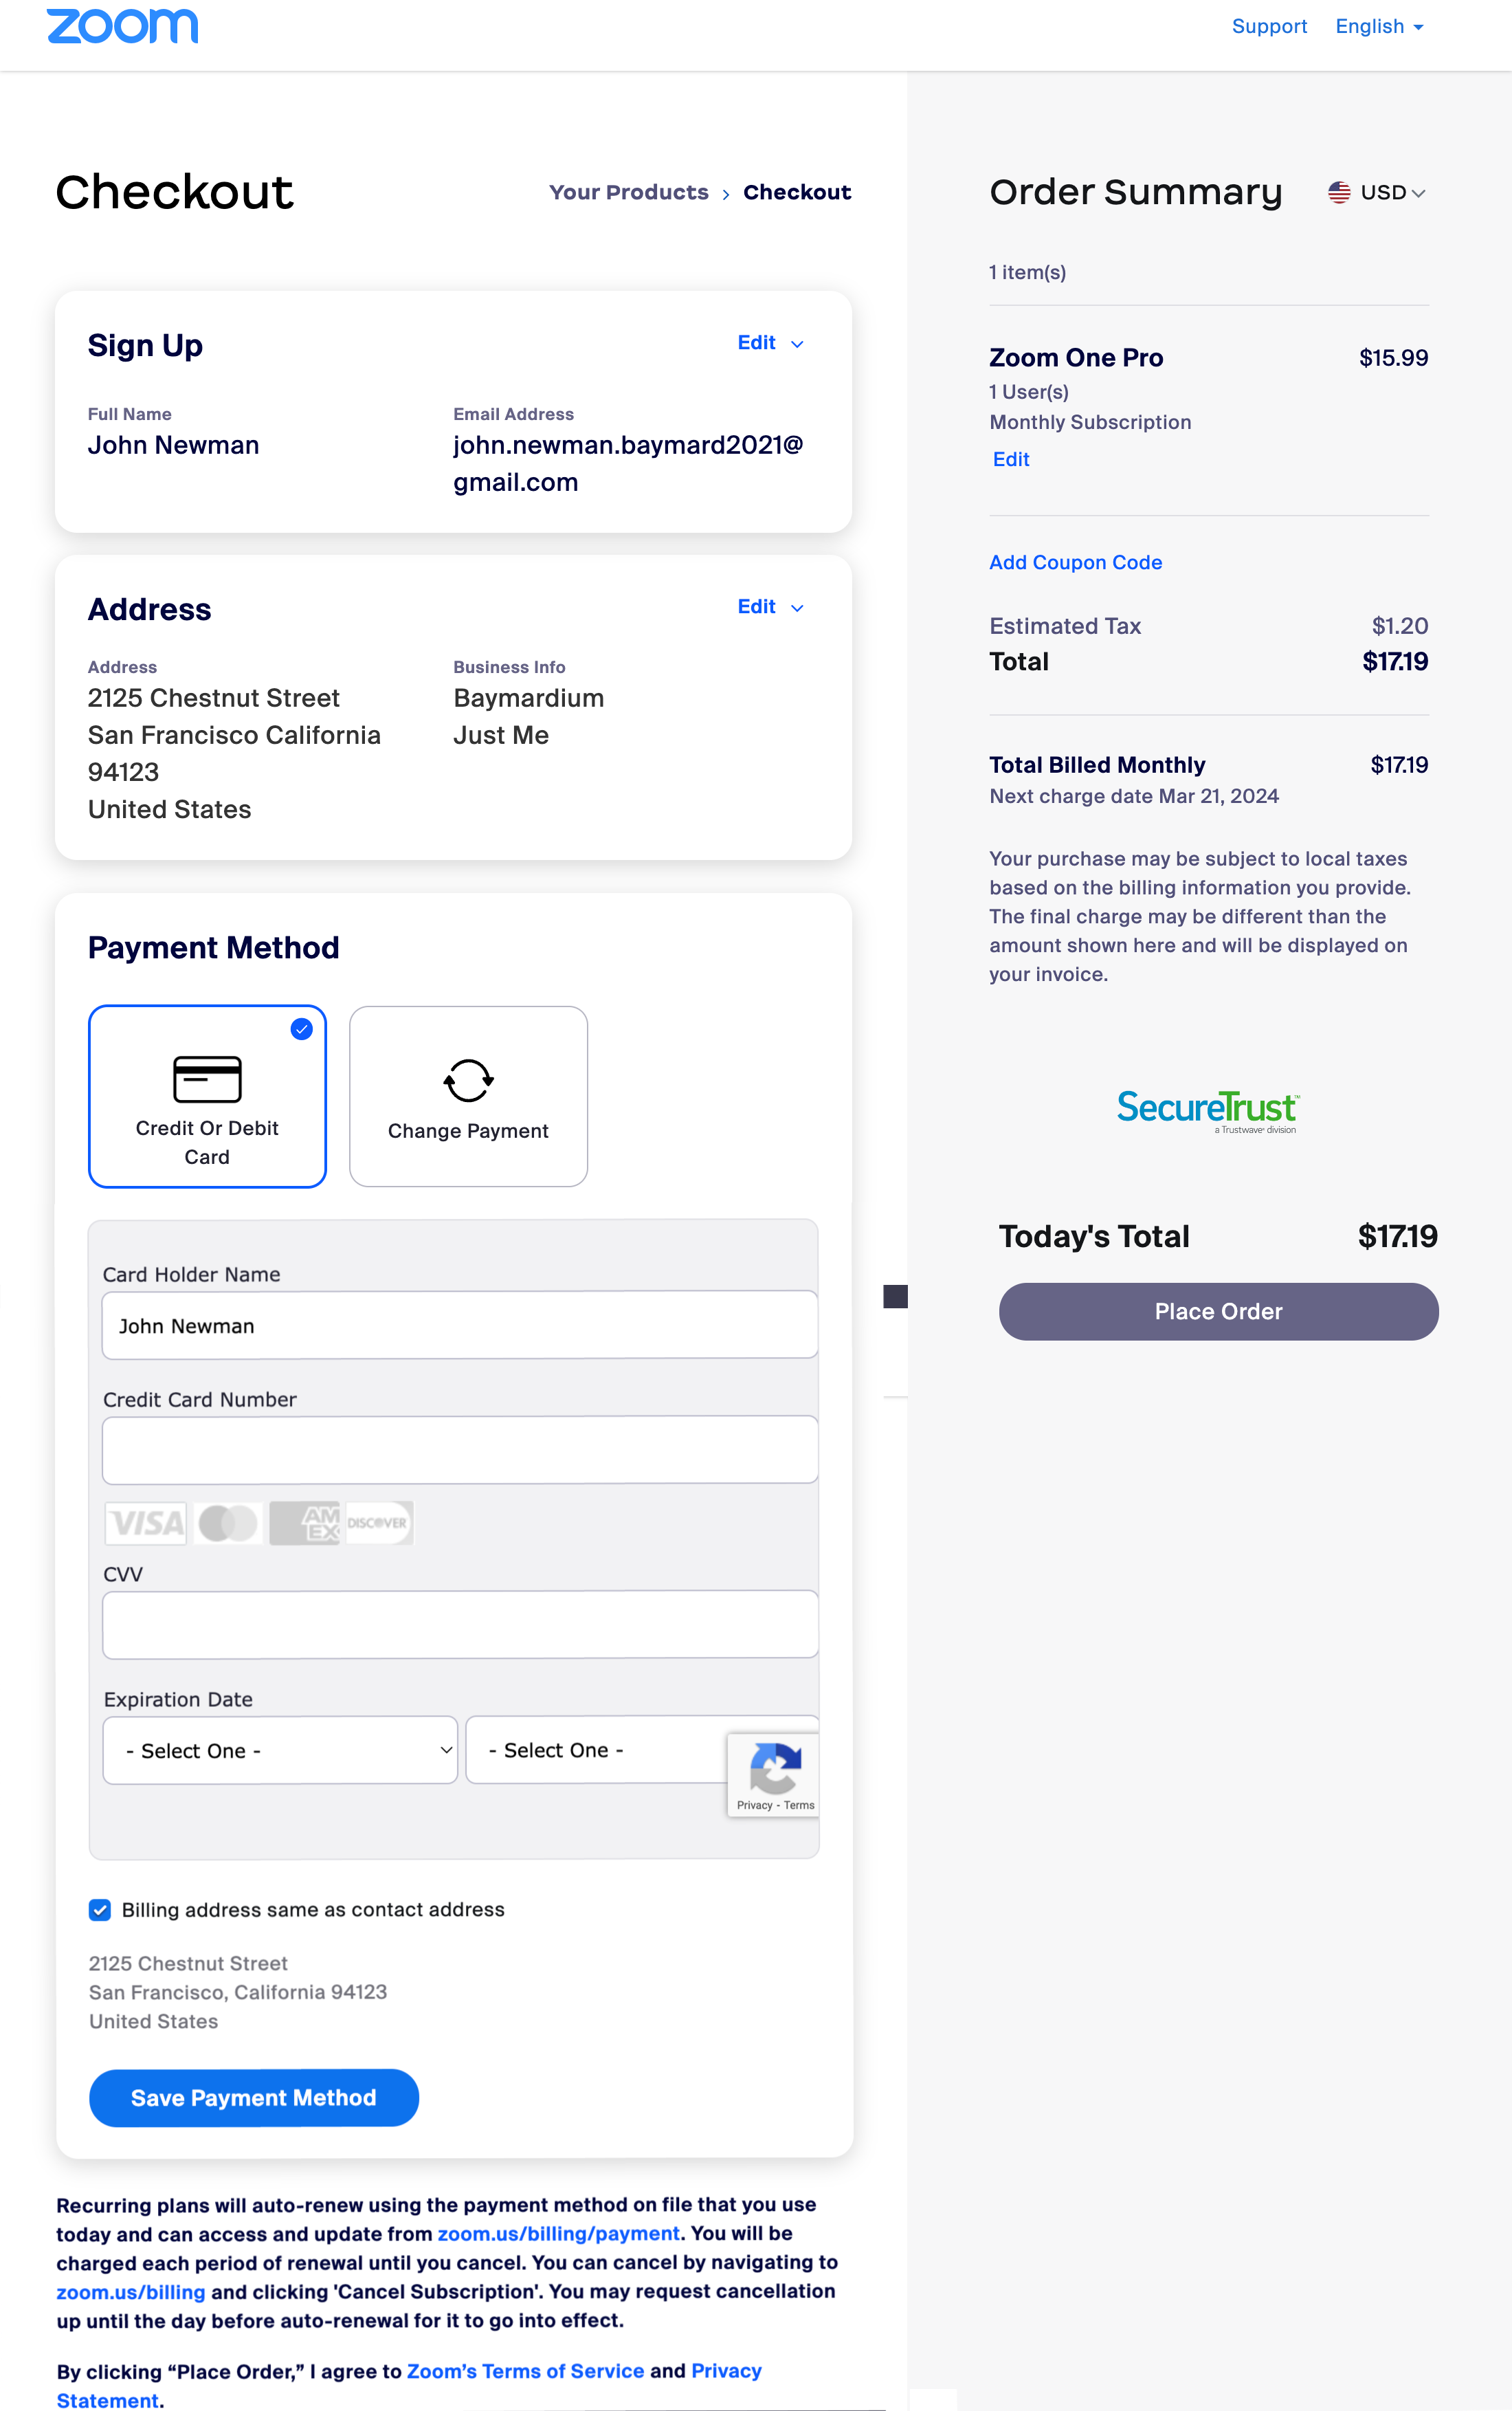
Task: Click the Discover card logo
Action: 377,1523
